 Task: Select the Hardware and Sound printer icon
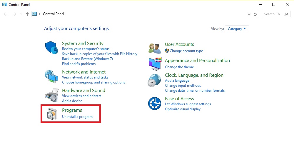pyautogui.click(x=51, y=95)
